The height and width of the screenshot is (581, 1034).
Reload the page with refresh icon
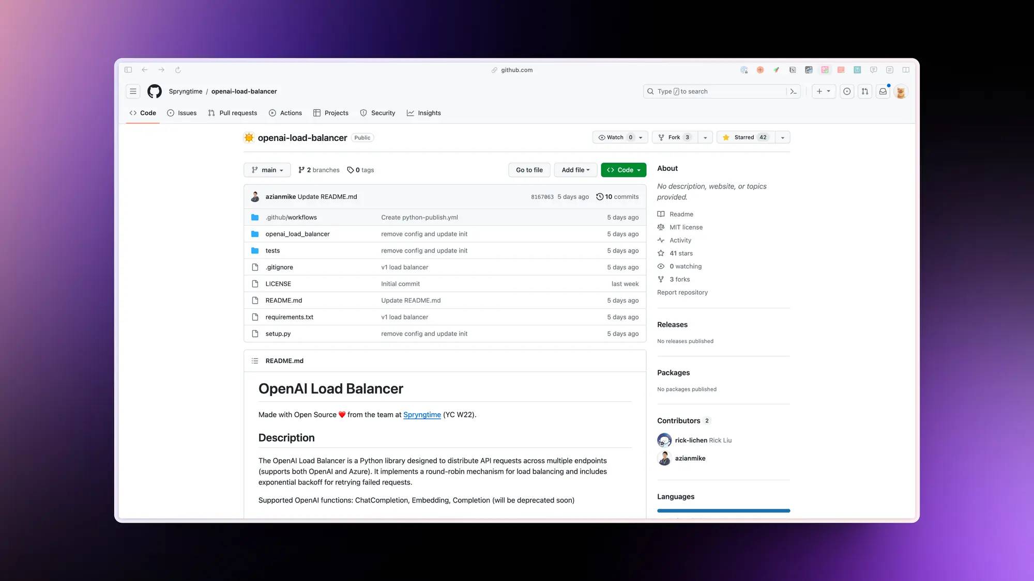tap(178, 70)
